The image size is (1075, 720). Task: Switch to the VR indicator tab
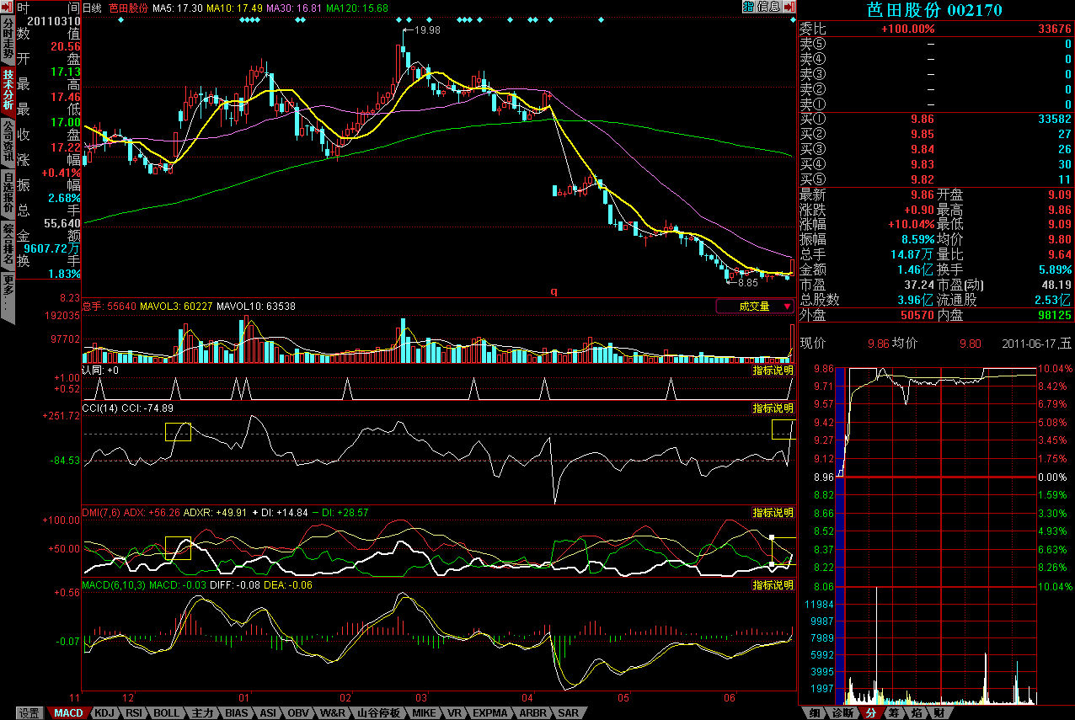tap(455, 713)
